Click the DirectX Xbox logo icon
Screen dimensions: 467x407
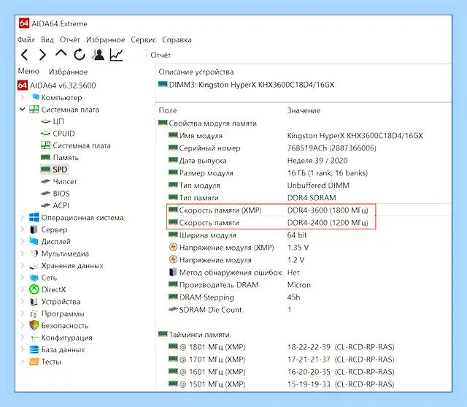34,289
